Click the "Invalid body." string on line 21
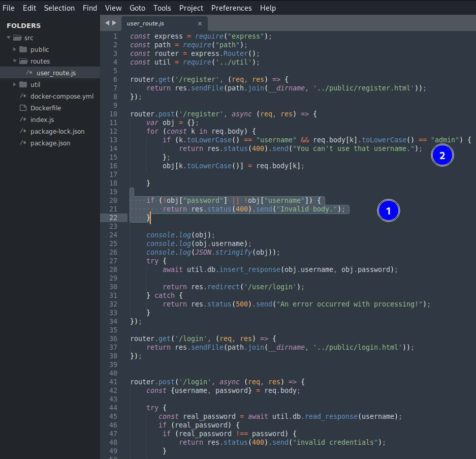The height and width of the screenshot is (459, 476). [307, 209]
